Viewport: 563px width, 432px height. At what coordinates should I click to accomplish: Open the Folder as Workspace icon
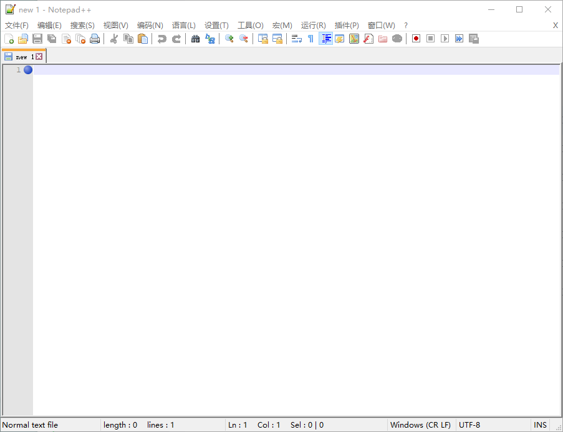pyautogui.click(x=383, y=39)
